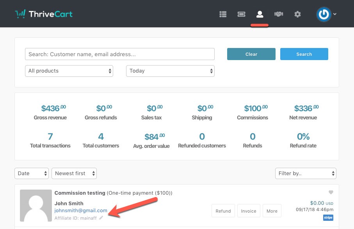Open the coupons ticket icon in navbar
Viewport: 354px width, 229px height.
(x=241, y=14)
